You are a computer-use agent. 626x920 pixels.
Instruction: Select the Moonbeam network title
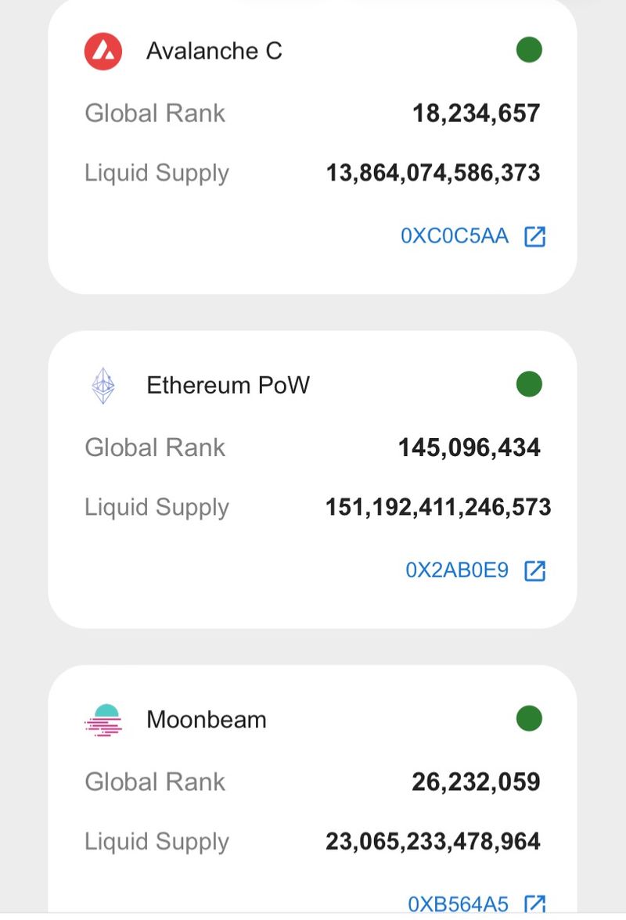[x=207, y=720]
